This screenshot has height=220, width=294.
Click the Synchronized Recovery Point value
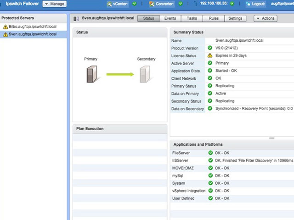click(254, 109)
